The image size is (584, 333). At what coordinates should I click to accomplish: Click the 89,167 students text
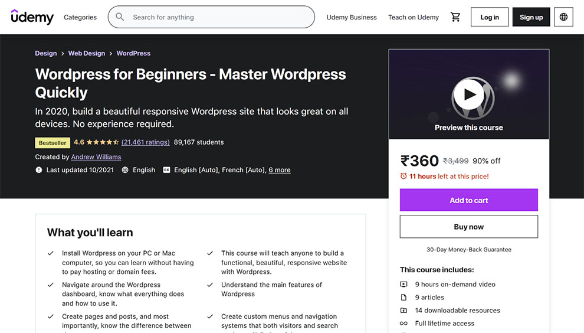(199, 142)
